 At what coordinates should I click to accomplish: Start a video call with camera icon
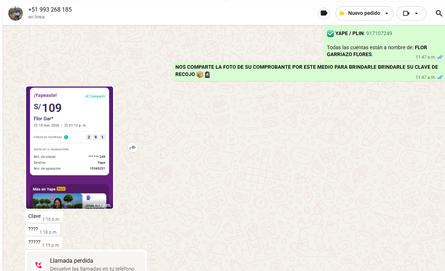pyautogui.click(x=406, y=13)
